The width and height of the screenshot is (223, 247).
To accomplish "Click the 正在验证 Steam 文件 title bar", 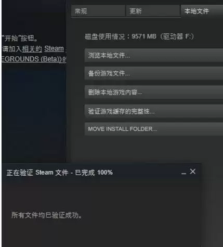I will point(101,172).
